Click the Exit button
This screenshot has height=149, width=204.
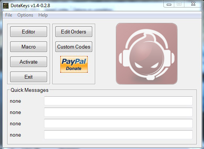pyautogui.click(x=29, y=77)
